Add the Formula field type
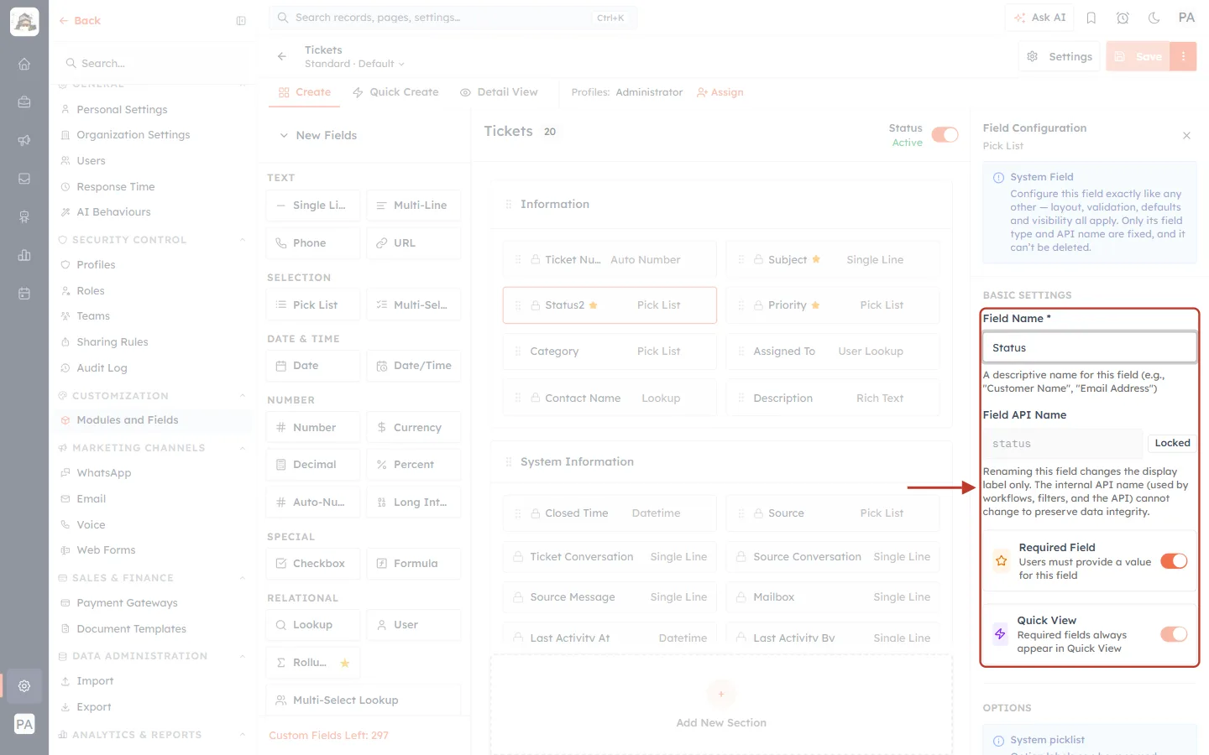This screenshot has height=755, width=1209. click(x=414, y=563)
